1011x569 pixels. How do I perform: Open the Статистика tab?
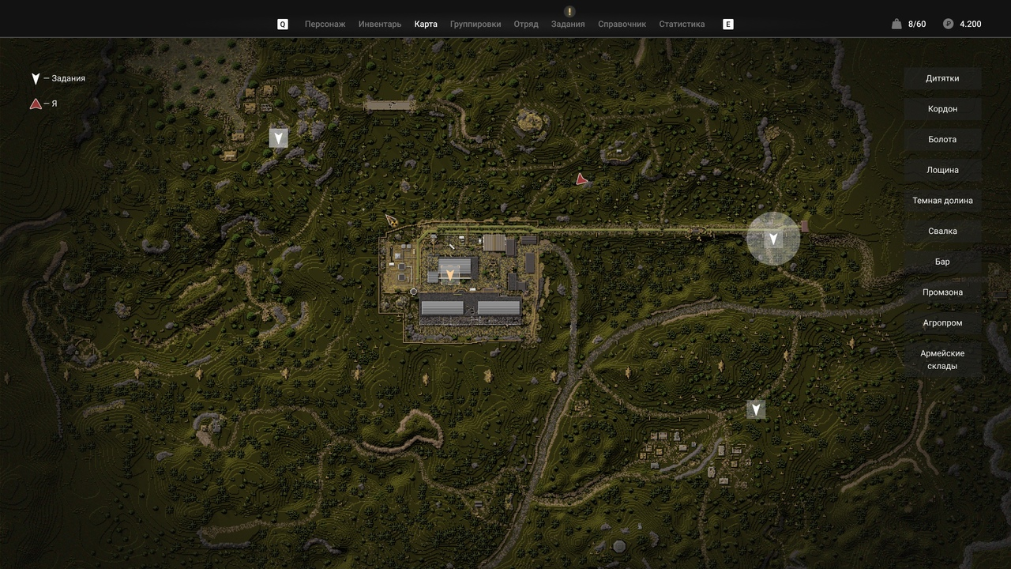682,24
